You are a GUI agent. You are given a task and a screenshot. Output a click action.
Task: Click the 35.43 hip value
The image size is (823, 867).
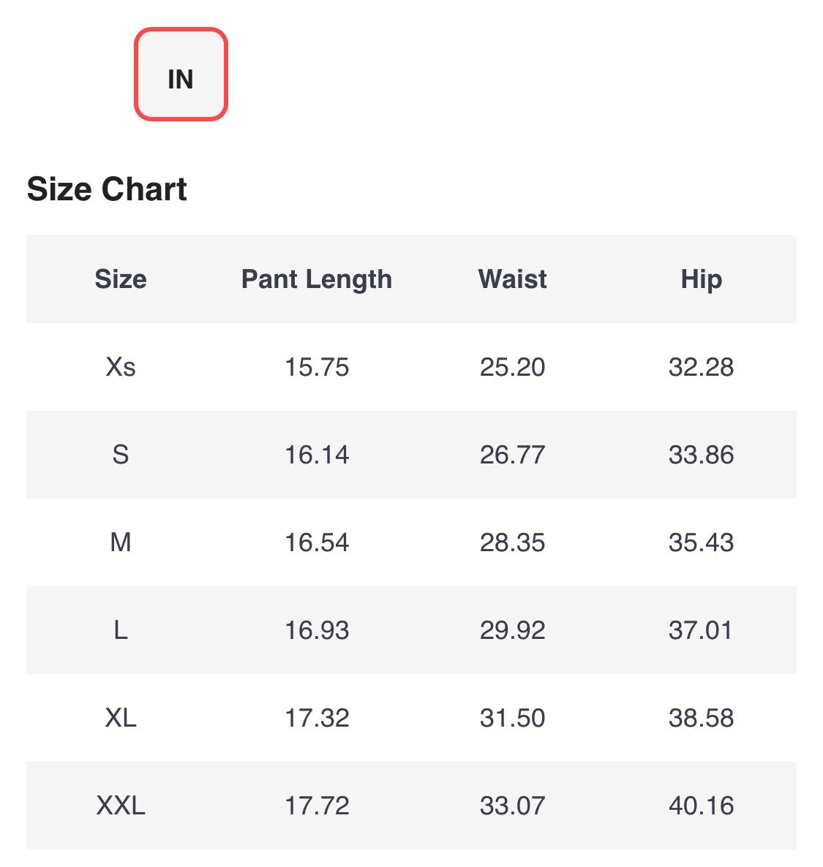click(x=701, y=542)
